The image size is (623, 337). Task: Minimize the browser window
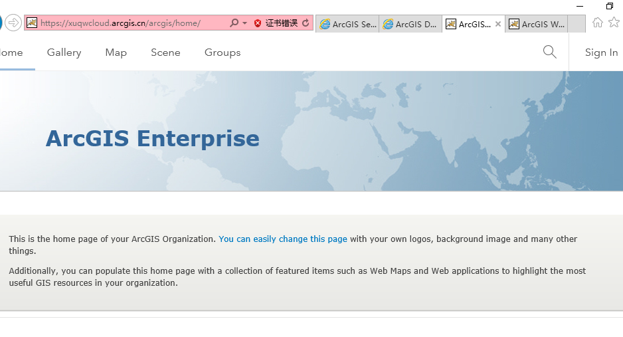580,6
